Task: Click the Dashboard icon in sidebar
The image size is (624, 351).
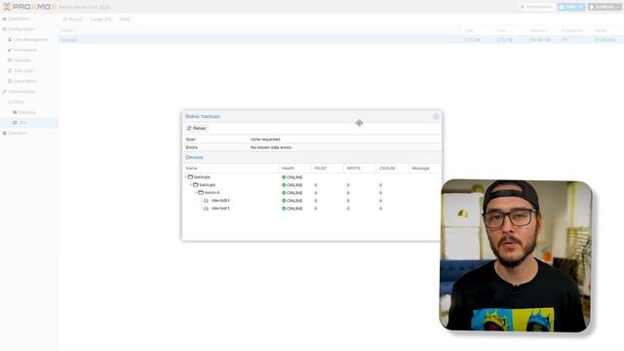Action: click(x=5, y=19)
